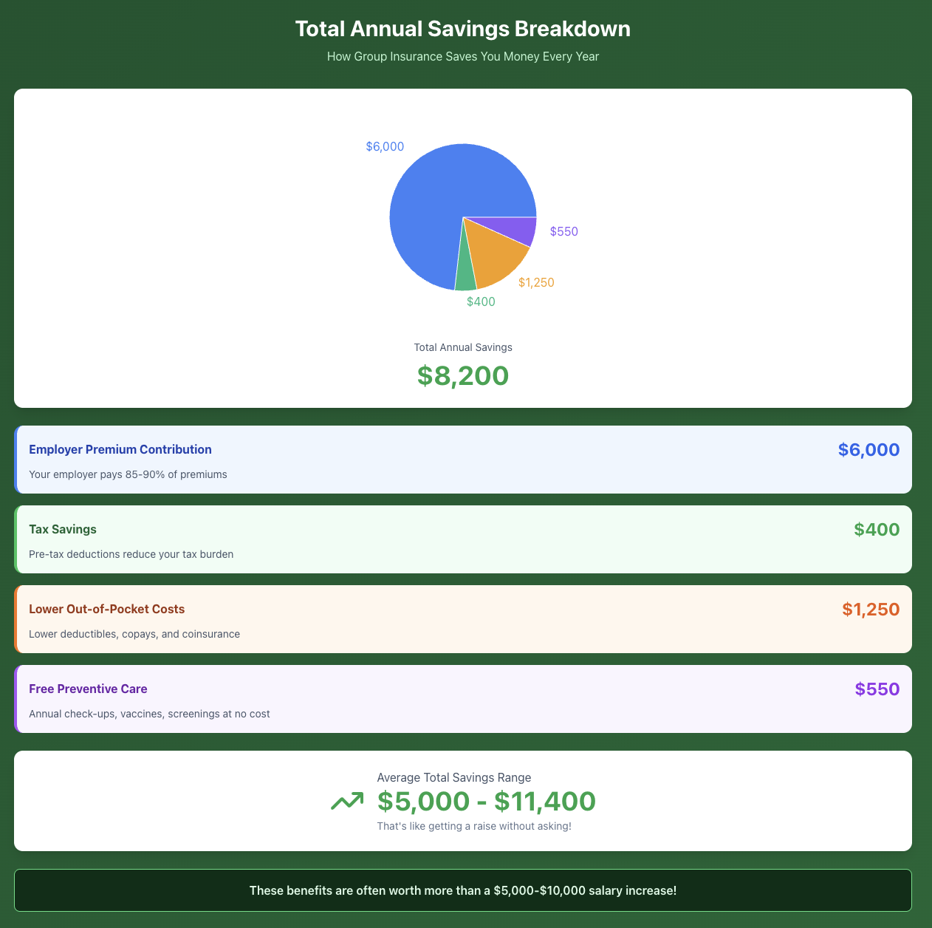This screenshot has width=932, height=928.
Task: Click the dark green salary increase banner
Action: click(463, 890)
